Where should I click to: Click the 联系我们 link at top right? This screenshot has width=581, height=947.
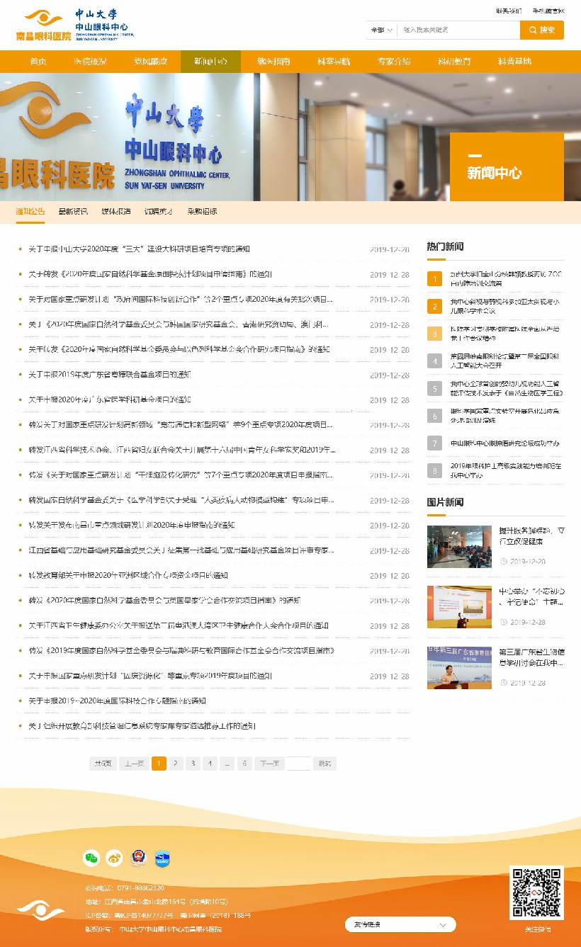pyautogui.click(x=509, y=11)
